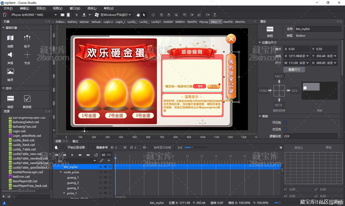Click the refresh icon at bottom of resources panel
Image resolution: width=345 pixels, height=206 pixels.
coord(9,196)
